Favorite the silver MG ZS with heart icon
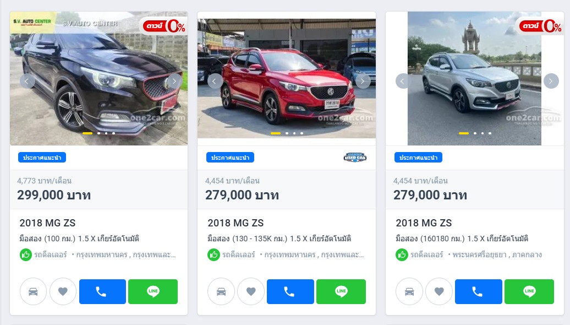 439,291
